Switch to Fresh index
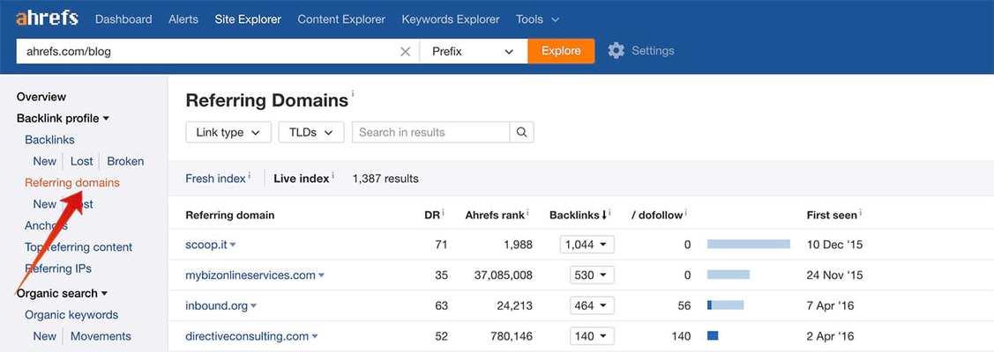Screen dimensions: 994x352 (215, 179)
